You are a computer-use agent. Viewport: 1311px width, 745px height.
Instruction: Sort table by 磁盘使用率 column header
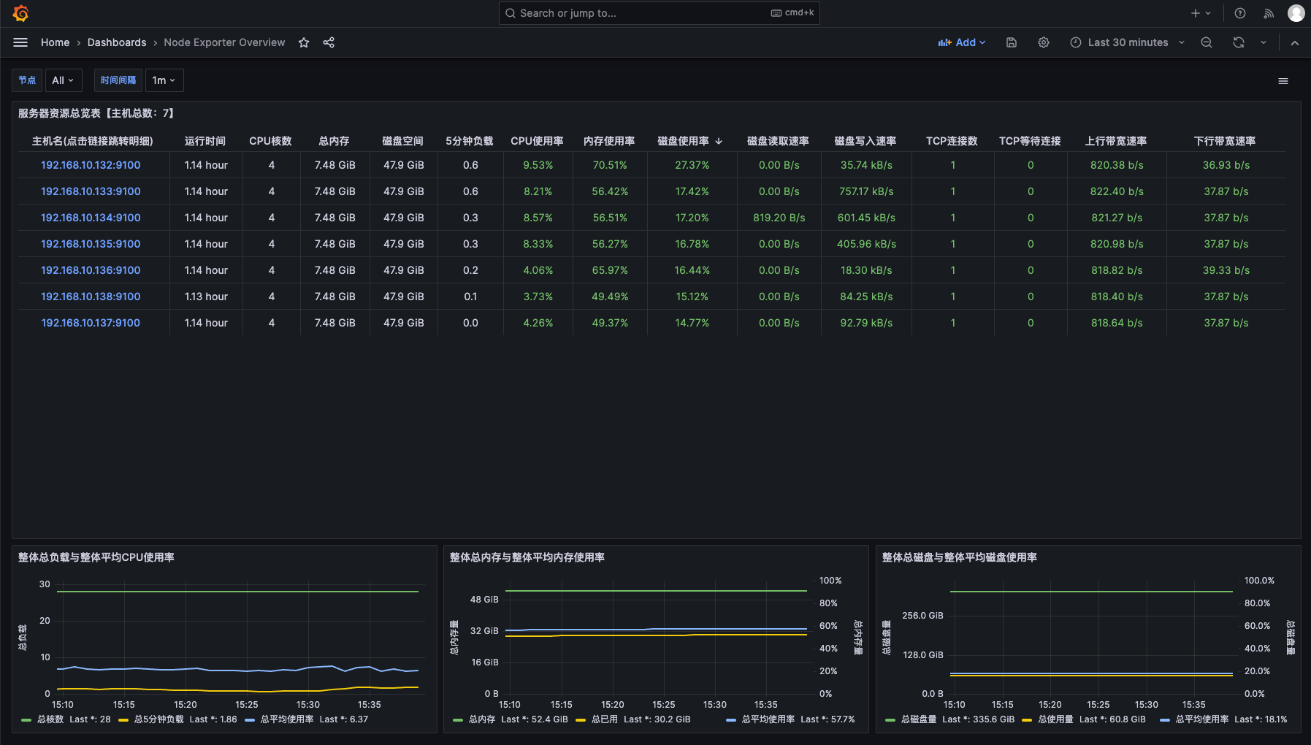pos(684,141)
